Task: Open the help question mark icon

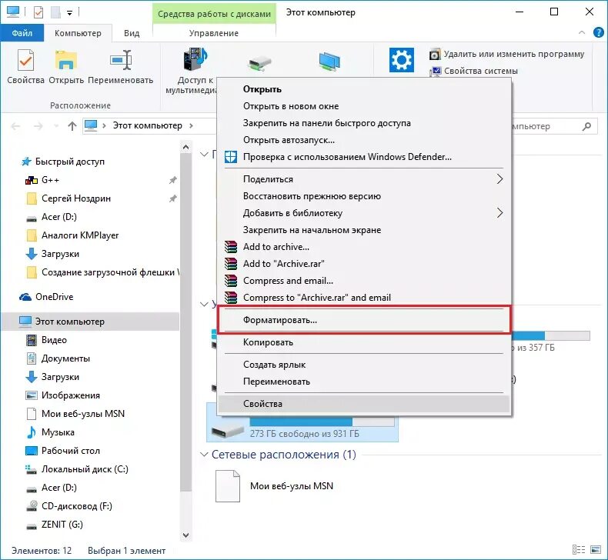Action: 598,32
